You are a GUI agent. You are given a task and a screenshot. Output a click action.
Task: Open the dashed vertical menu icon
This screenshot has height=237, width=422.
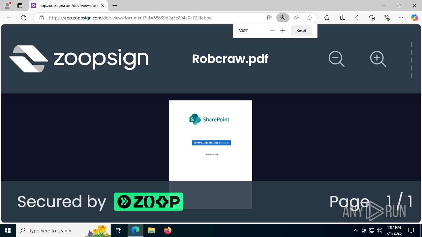point(411,60)
